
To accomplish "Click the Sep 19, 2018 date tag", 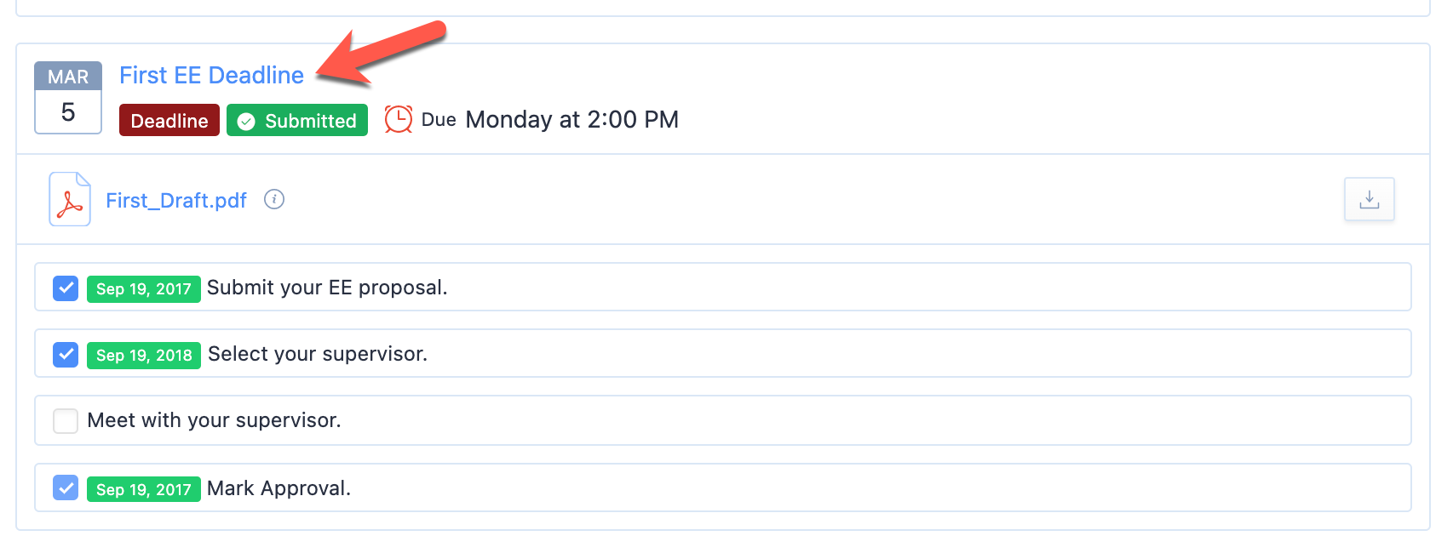I will tap(144, 356).
